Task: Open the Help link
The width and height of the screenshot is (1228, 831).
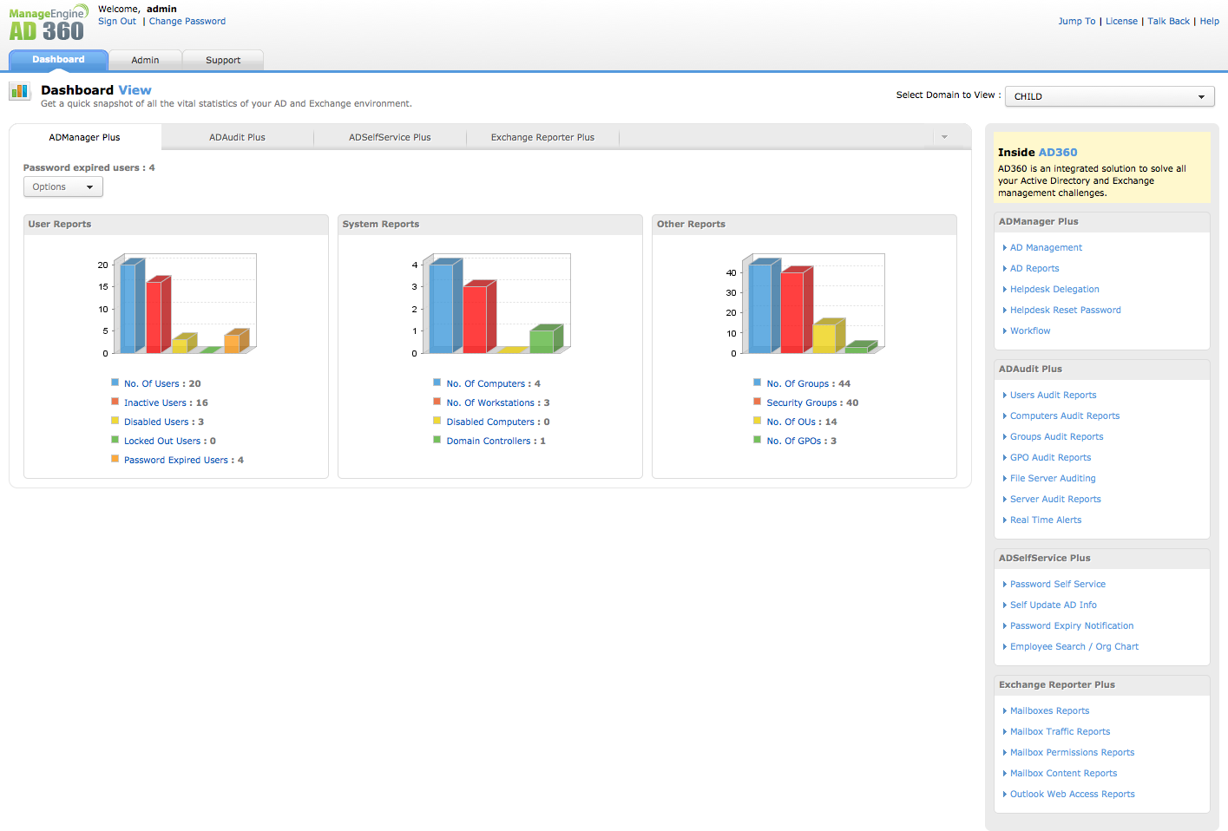Action: pyautogui.click(x=1210, y=21)
